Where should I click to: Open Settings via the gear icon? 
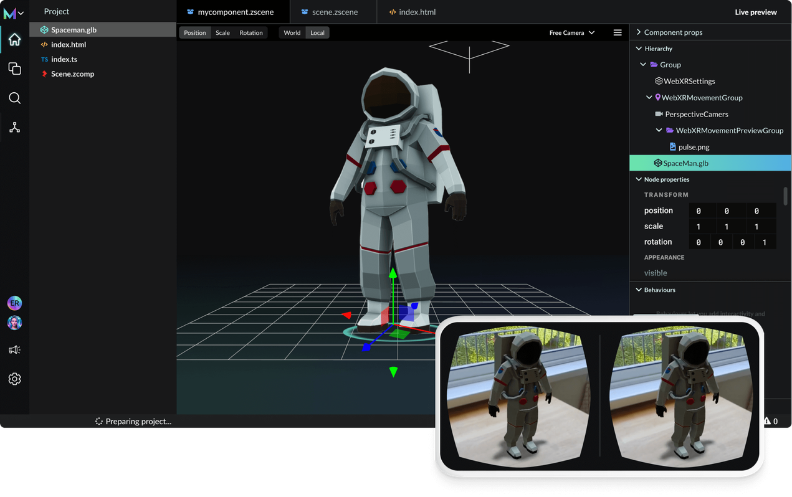14,379
